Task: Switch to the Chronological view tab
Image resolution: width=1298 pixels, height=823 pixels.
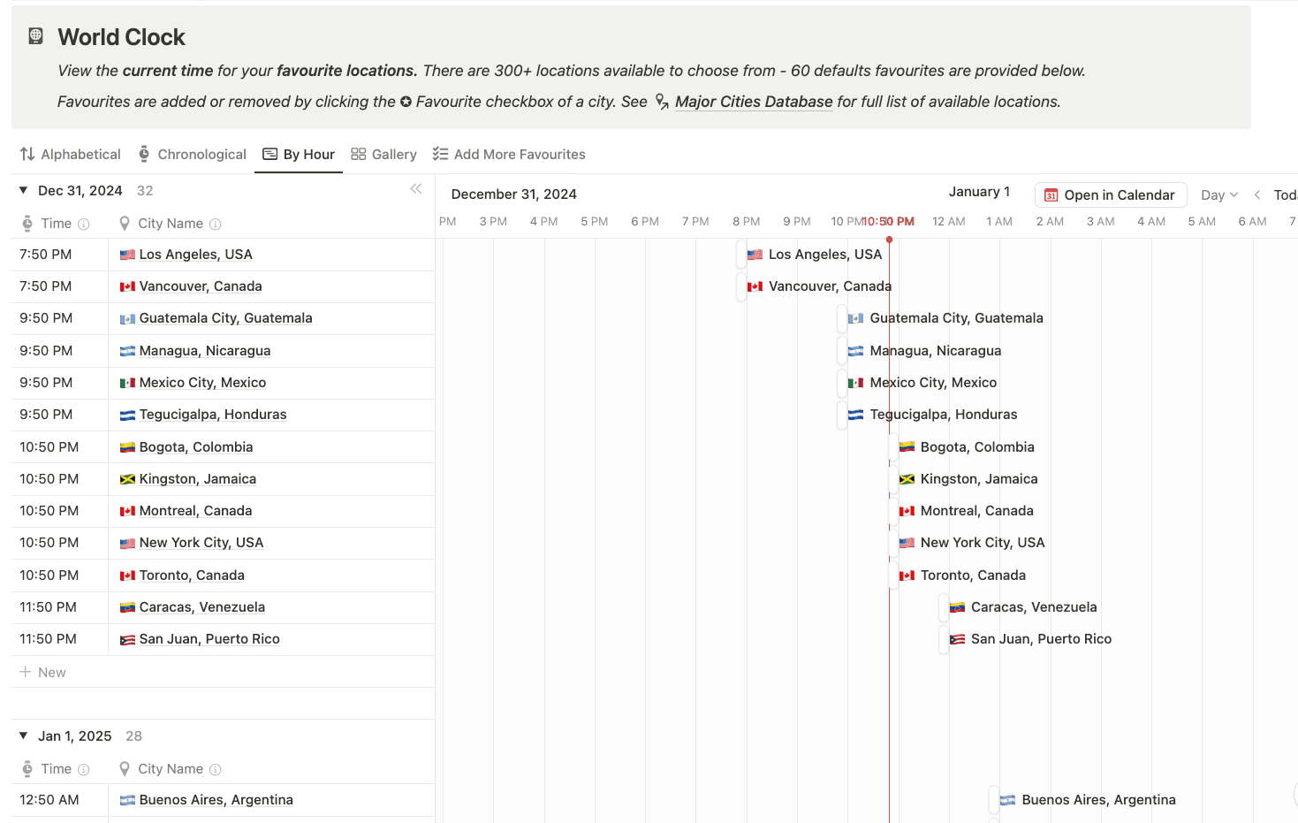Action: (192, 154)
